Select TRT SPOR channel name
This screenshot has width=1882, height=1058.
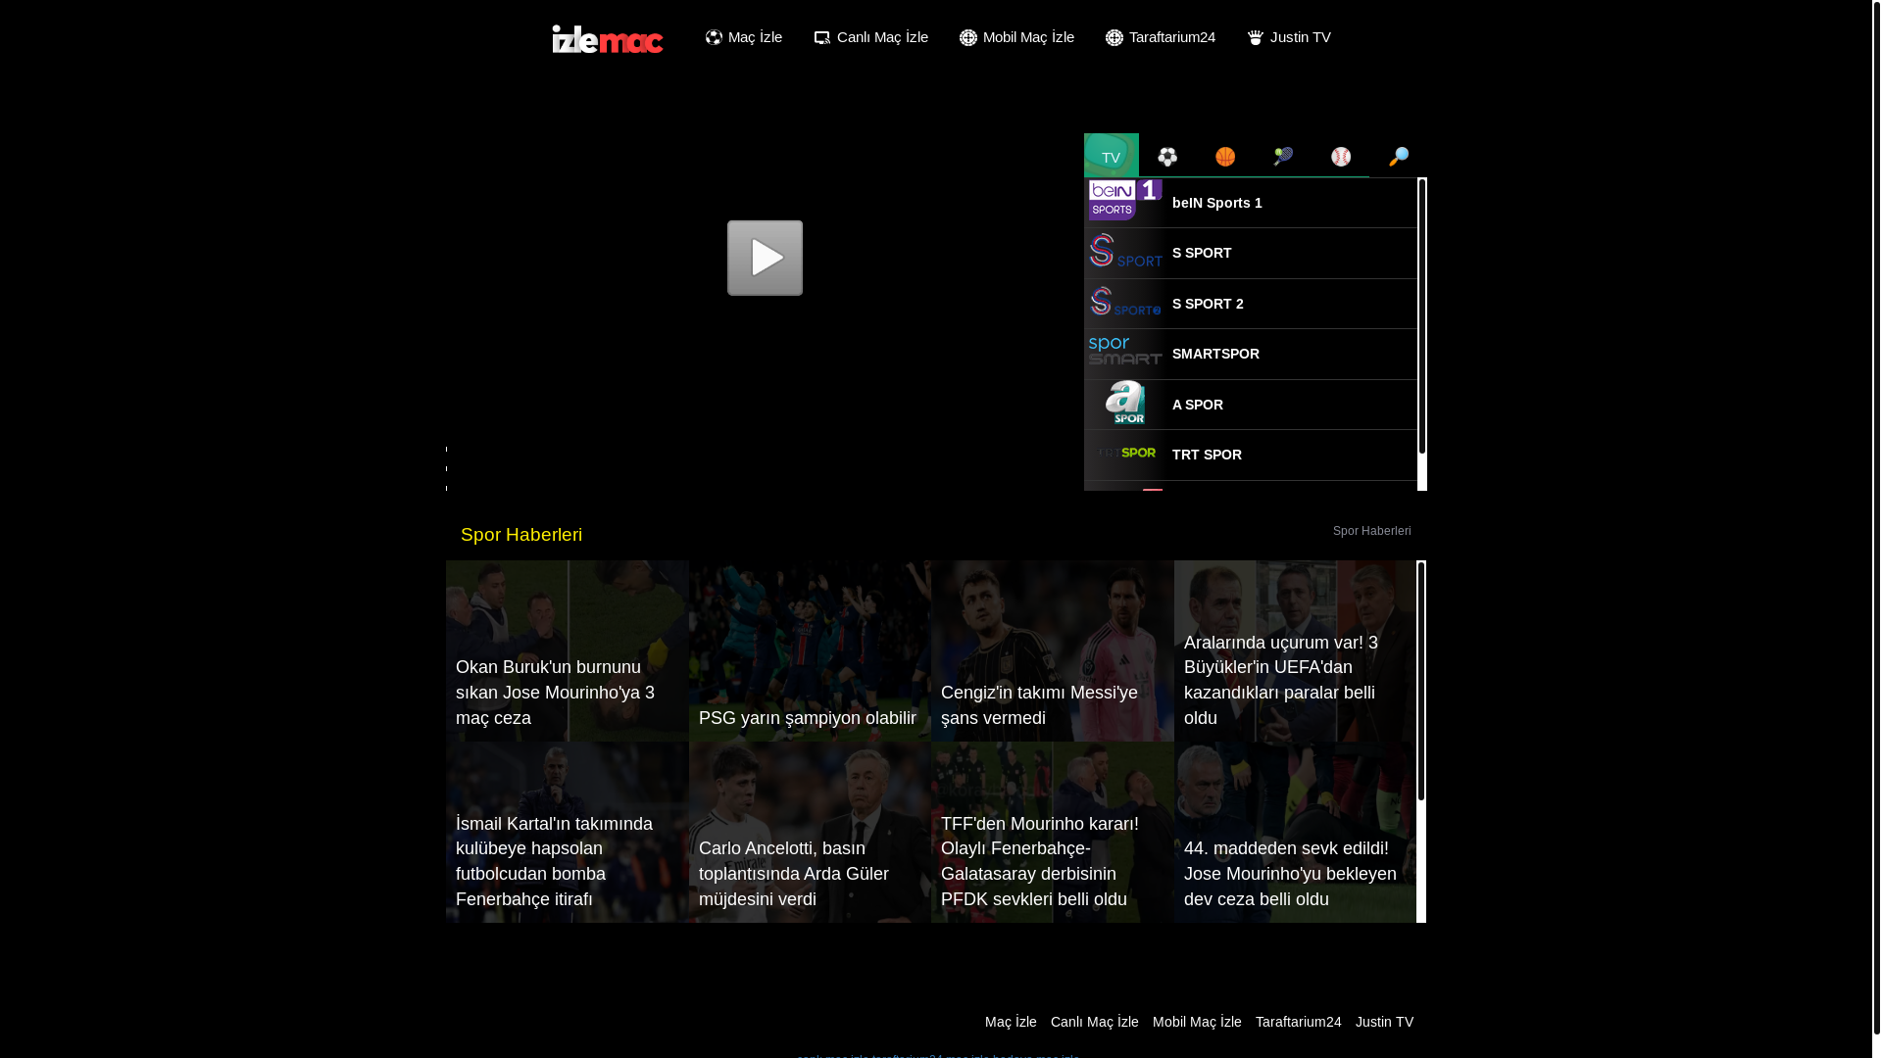pos(1207,455)
